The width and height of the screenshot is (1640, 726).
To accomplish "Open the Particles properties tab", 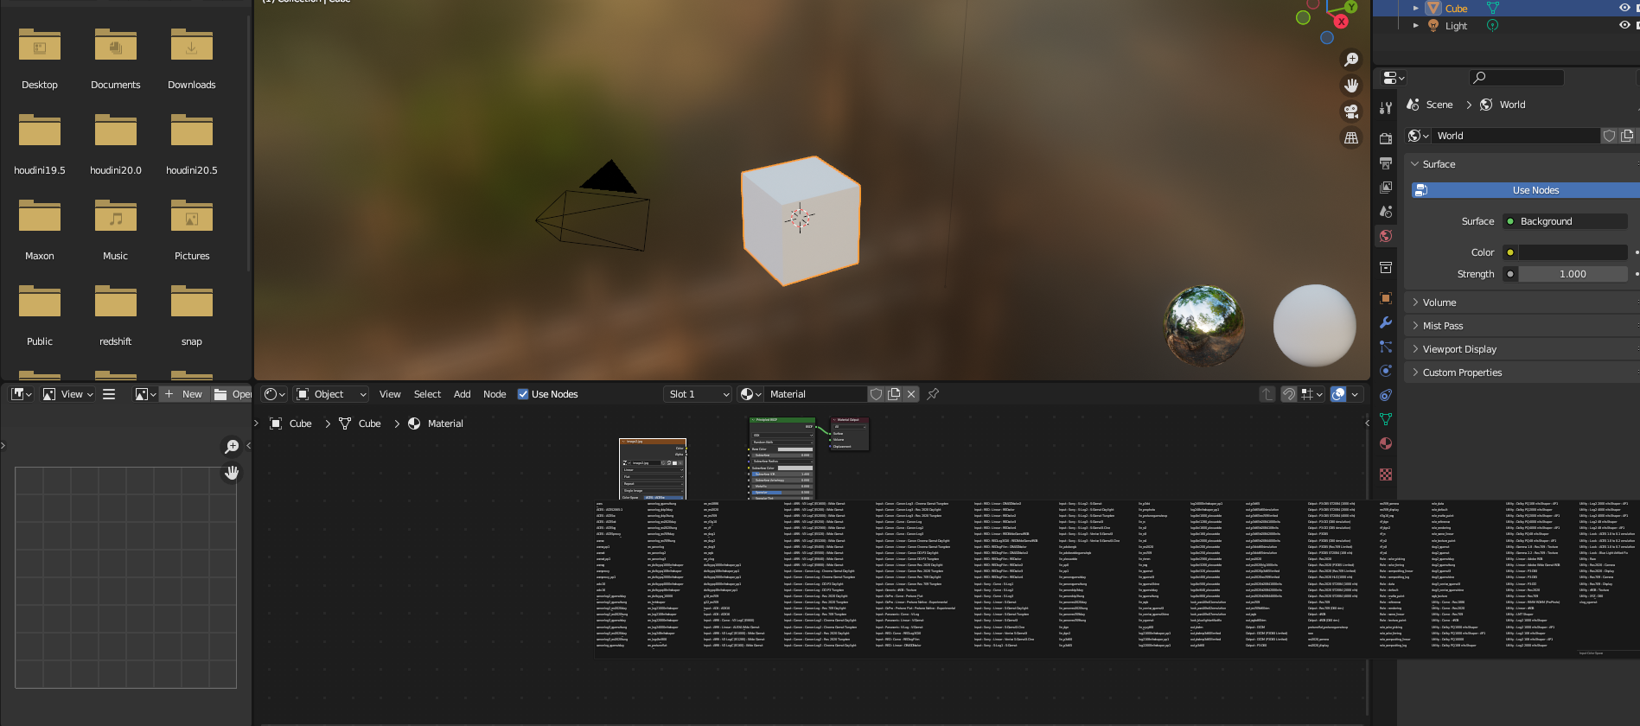I will 1386,347.
